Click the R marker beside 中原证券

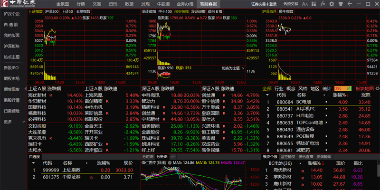tap(91, 177)
